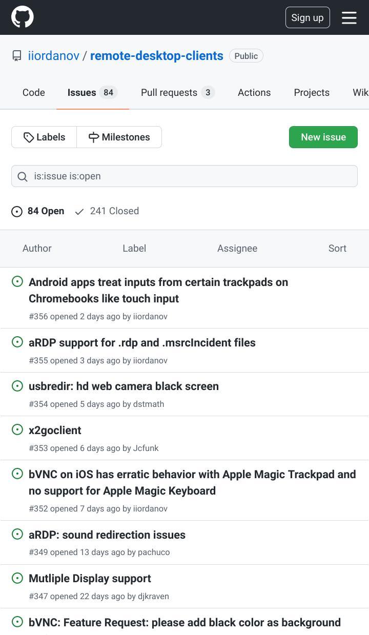Click the open-issue icon for issue #356
This screenshot has height=635, width=369.
tap(17, 281)
